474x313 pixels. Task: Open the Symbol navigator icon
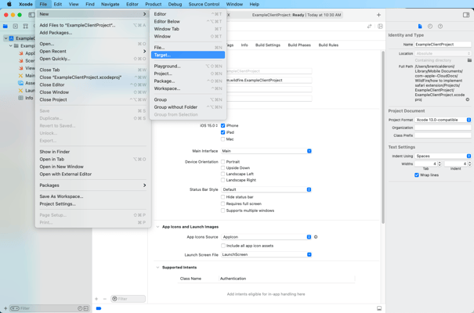pos(25,27)
